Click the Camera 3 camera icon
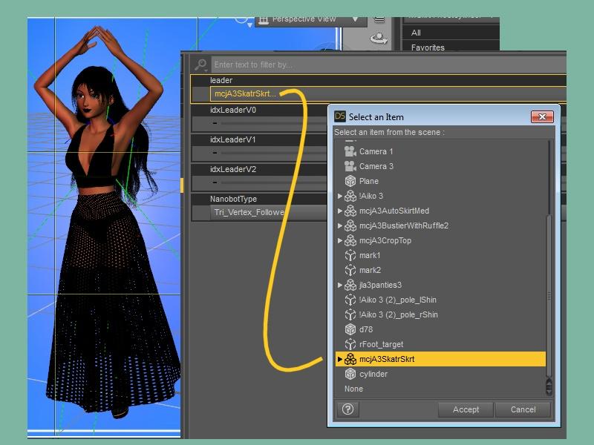This screenshot has height=445, width=594. pyautogui.click(x=350, y=166)
